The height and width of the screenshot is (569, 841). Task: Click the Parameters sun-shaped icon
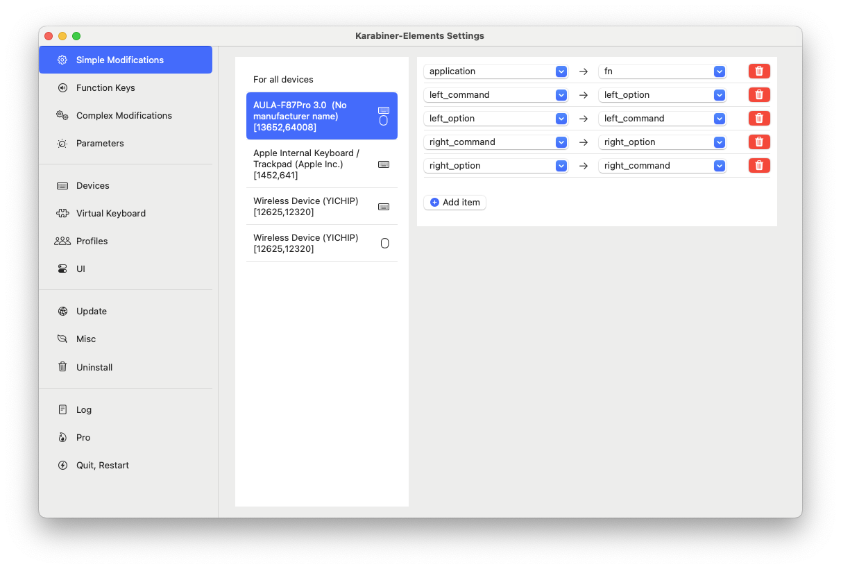click(x=62, y=144)
